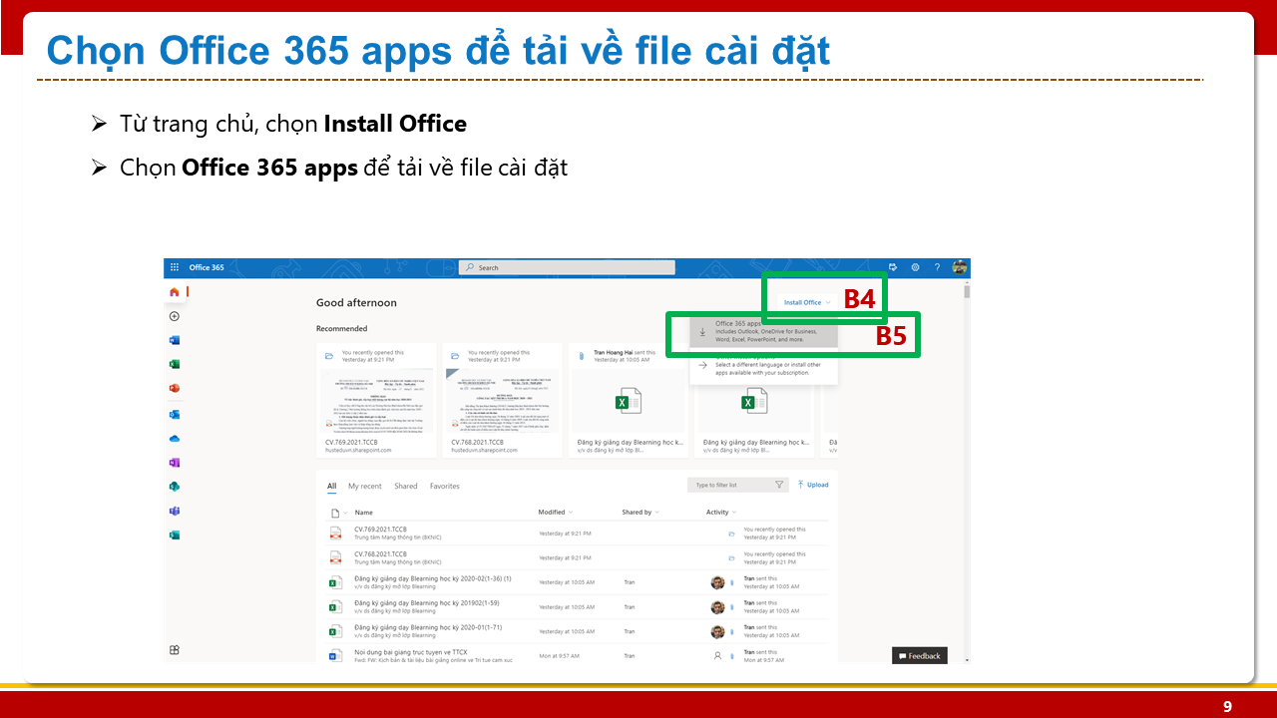Switch to the Shared tab
Viewport: 1277px width, 718px height.
point(405,486)
